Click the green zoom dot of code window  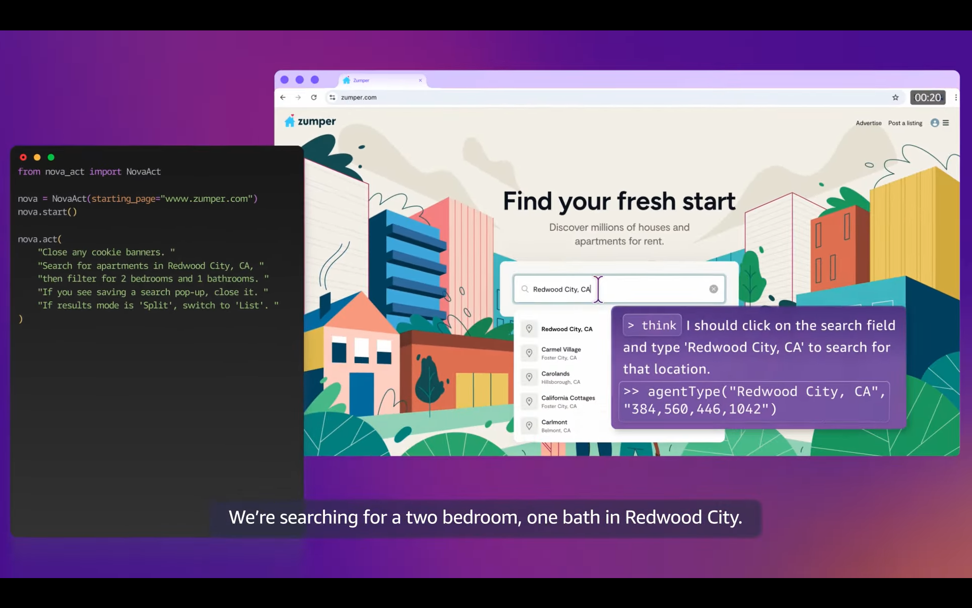(x=51, y=157)
